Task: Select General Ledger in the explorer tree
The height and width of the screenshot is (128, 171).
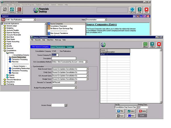Action: [12, 26]
